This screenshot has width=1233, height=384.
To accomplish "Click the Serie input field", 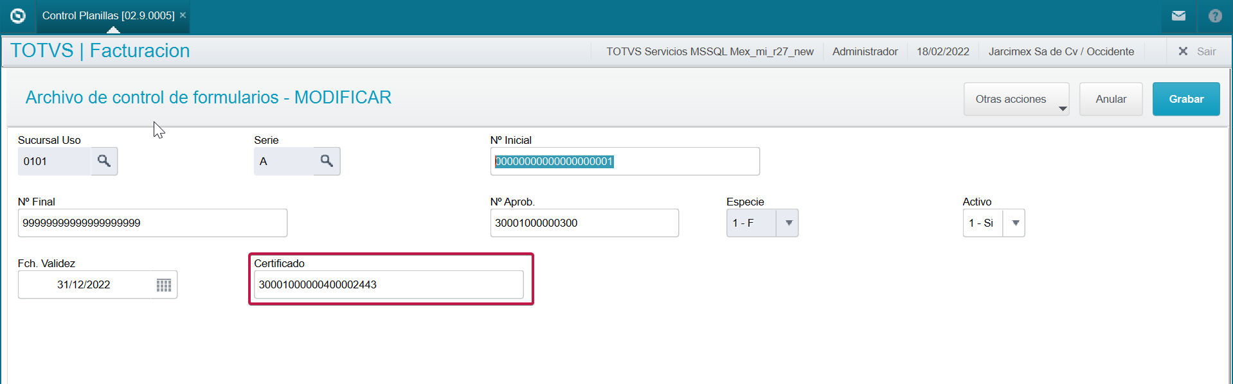I will point(284,161).
